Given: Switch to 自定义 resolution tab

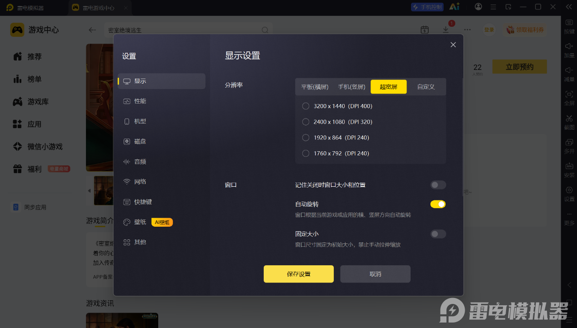Looking at the screenshot, I should (426, 87).
